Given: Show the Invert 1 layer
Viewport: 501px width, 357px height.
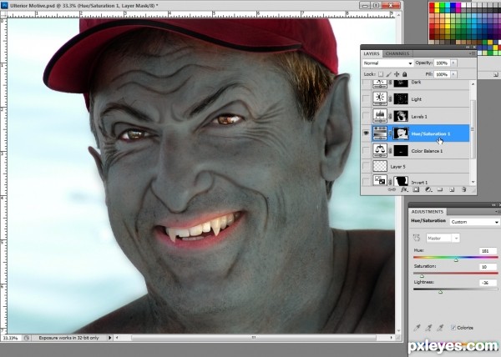Looking at the screenshot, I should (367, 181).
